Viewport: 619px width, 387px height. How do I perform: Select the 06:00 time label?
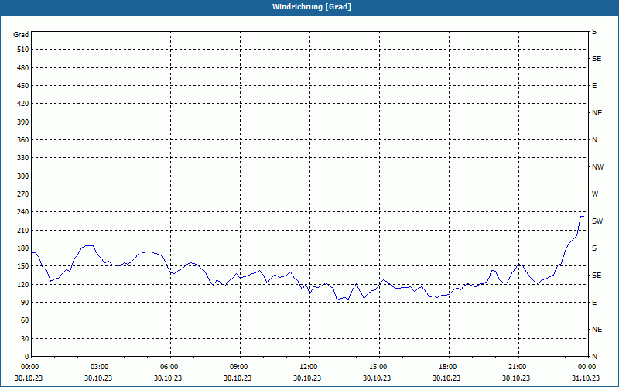click(168, 367)
